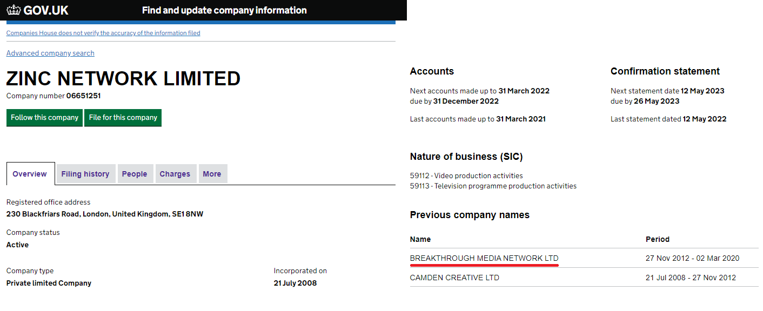The height and width of the screenshot is (311, 763).
Task: Open Find and update company information header
Action: [224, 10]
